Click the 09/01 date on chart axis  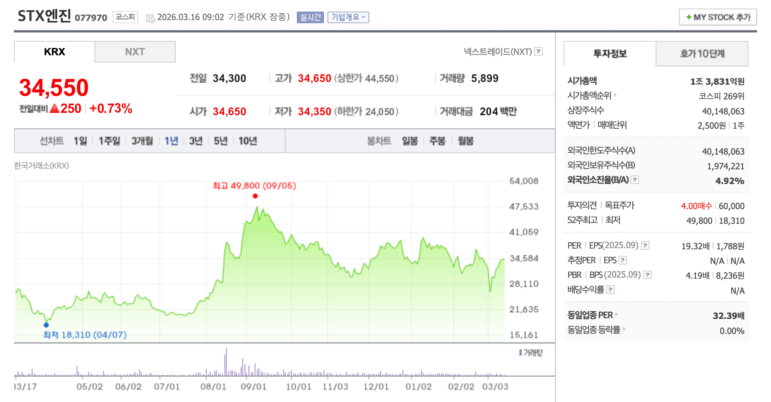[254, 387]
